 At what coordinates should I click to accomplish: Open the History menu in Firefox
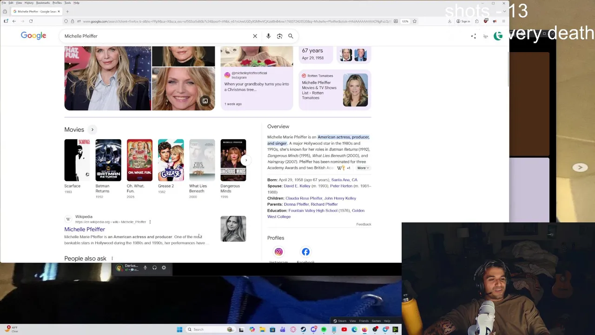[x=29, y=3]
